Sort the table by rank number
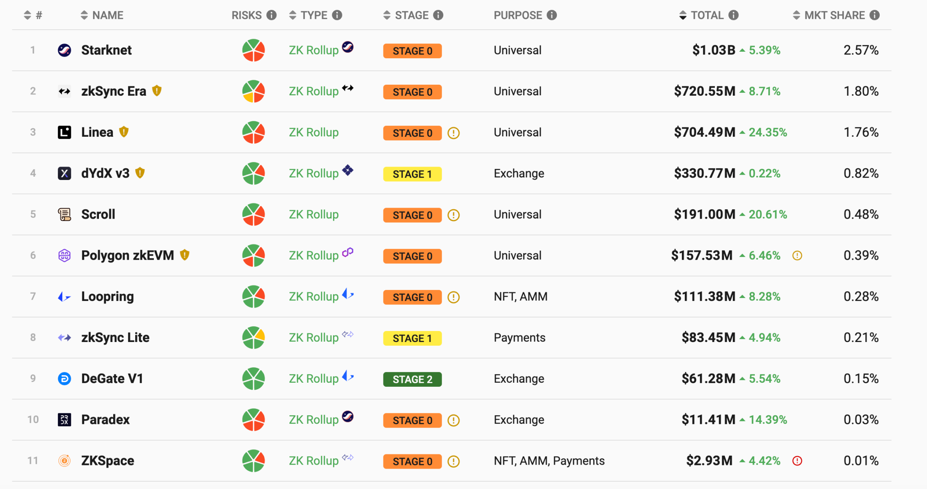The image size is (927, 489). pyautogui.click(x=27, y=15)
